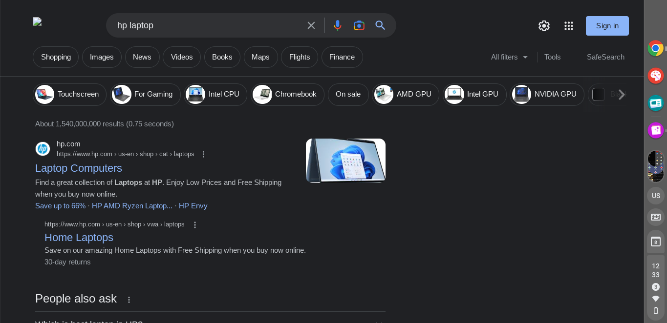Filter by Touchscreen chip
667x323 pixels.
pyautogui.click(x=69, y=95)
